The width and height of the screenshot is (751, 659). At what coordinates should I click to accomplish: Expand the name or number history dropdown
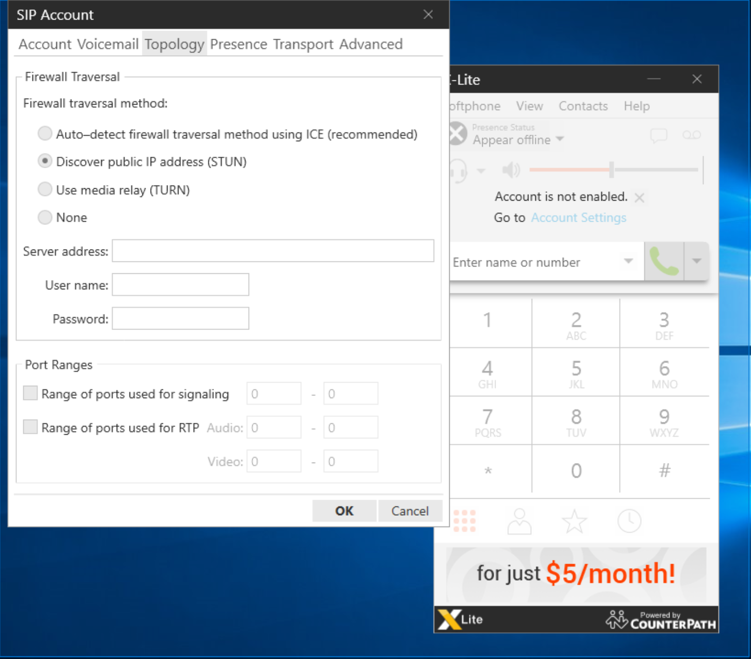[628, 261]
